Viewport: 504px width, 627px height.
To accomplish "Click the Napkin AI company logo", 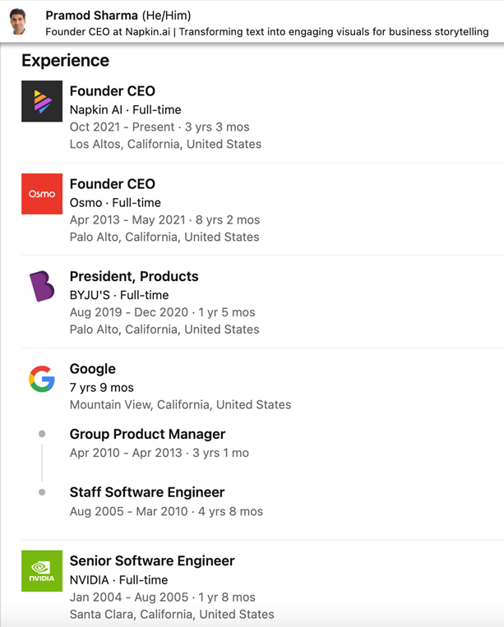I will (x=42, y=101).
